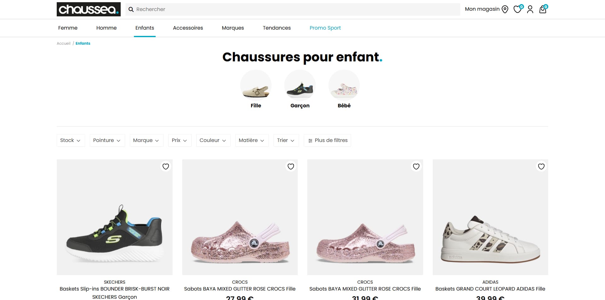
Task: Open Baskets Slip-ins BOUNDER BRISK-BURST NOIR title
Action: pos(115,293)
